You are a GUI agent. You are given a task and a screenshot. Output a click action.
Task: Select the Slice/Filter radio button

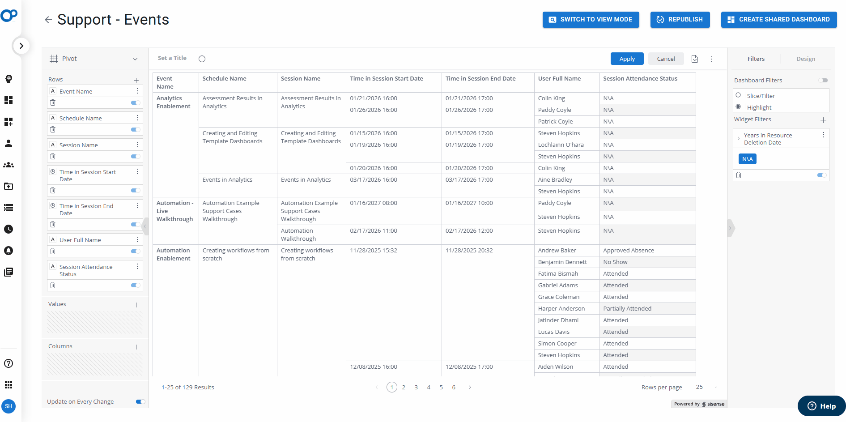[738, 95]
